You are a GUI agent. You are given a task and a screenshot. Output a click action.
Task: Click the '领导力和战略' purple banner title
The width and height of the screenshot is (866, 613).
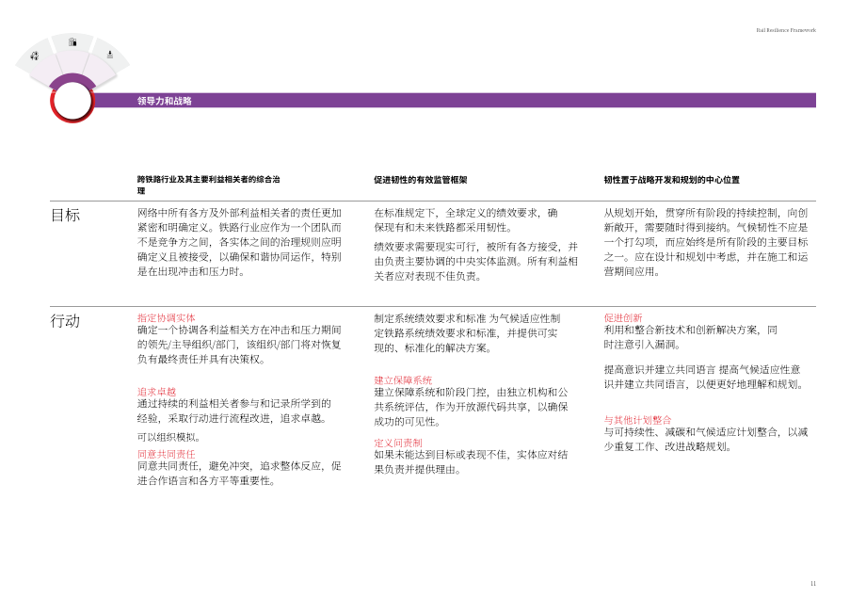click(x=164, y=101)
